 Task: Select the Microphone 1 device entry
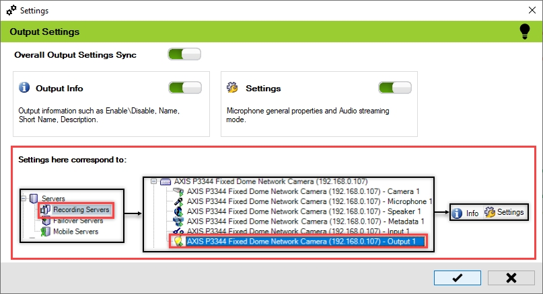tap(309, 201)
